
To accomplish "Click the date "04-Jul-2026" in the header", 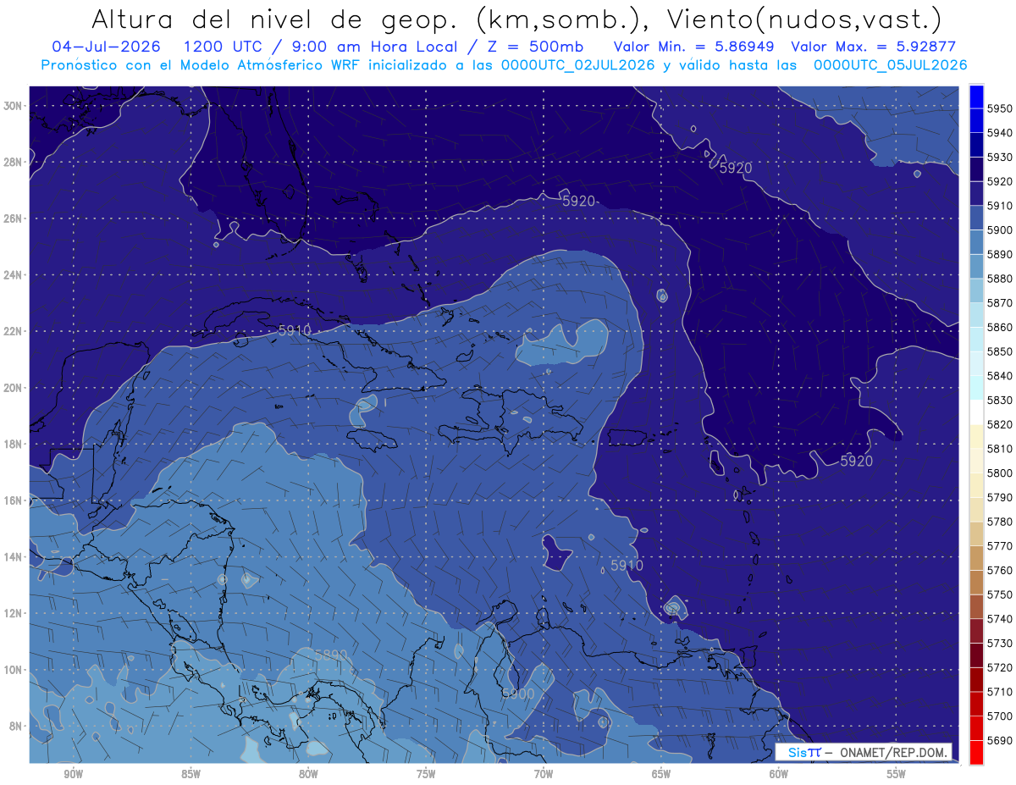I will click(106, 47).
